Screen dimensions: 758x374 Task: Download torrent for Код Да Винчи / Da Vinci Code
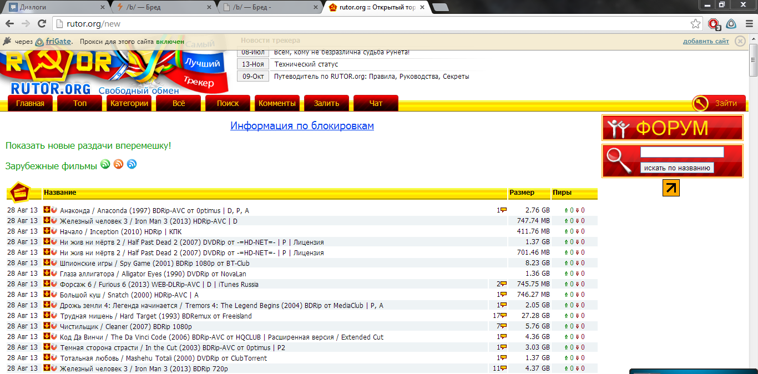(x=47, y=337)
